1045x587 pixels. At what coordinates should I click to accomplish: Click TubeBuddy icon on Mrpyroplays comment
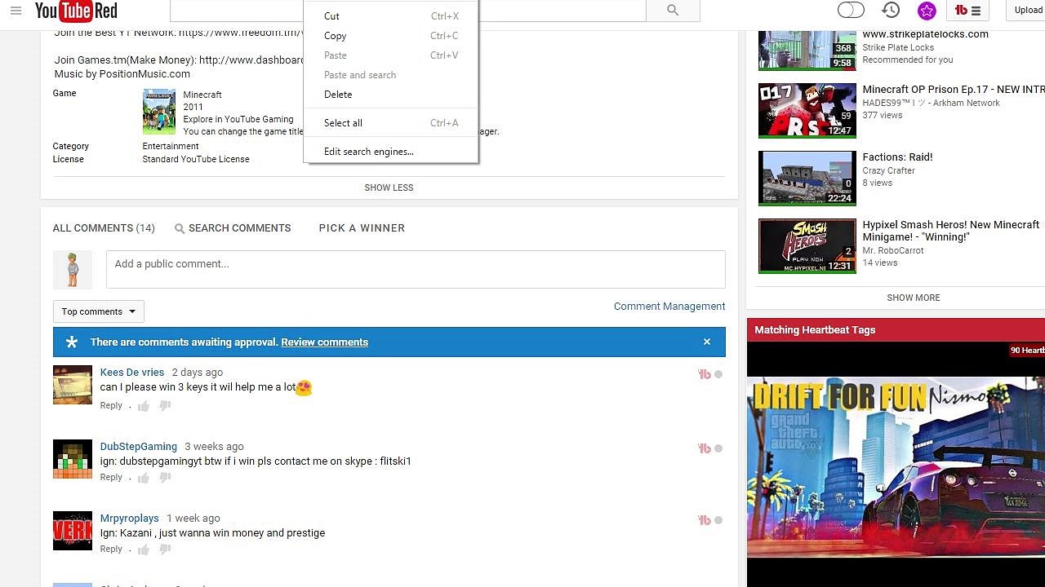(705, 520)
